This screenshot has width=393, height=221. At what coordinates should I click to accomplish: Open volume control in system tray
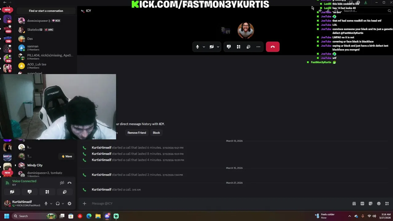coord(375,216)
